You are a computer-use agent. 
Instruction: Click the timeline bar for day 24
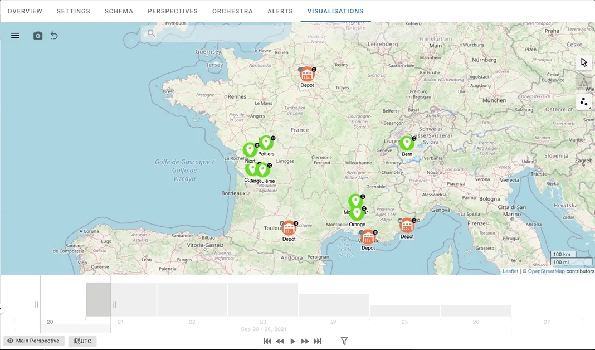334,305
